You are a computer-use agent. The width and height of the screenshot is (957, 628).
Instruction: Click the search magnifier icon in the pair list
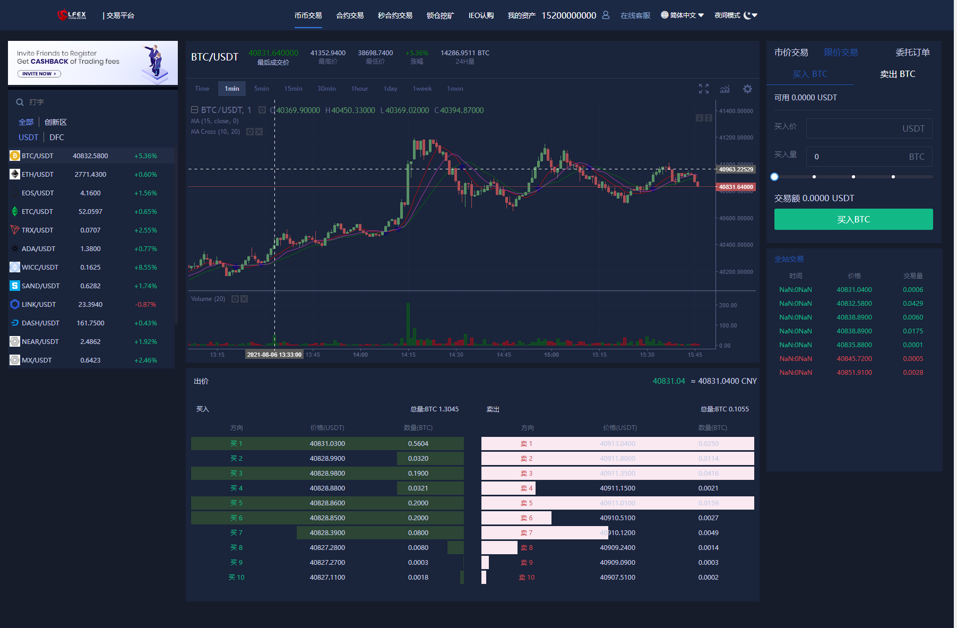tap(20, 102)
